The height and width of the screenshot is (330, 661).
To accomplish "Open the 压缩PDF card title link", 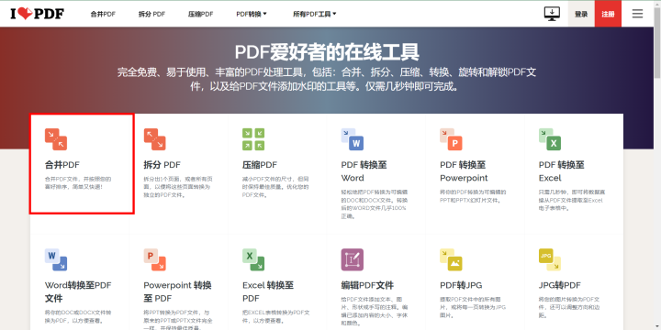I will (260, 165).
